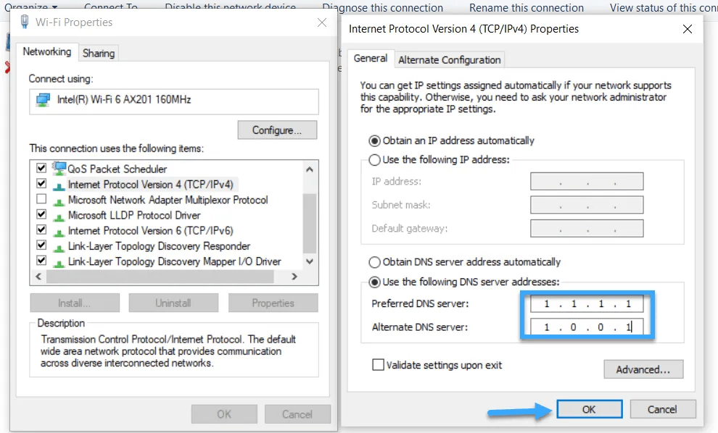
Task: Uncheck QoS Packet Scheduler checkbox
Action: [41, 168]
